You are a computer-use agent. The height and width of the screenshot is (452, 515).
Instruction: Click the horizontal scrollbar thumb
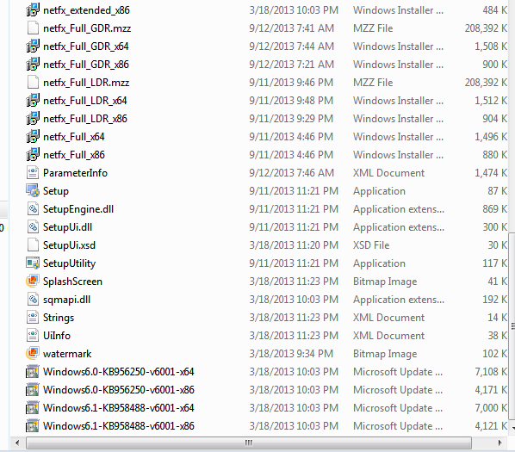click(249, 443)
